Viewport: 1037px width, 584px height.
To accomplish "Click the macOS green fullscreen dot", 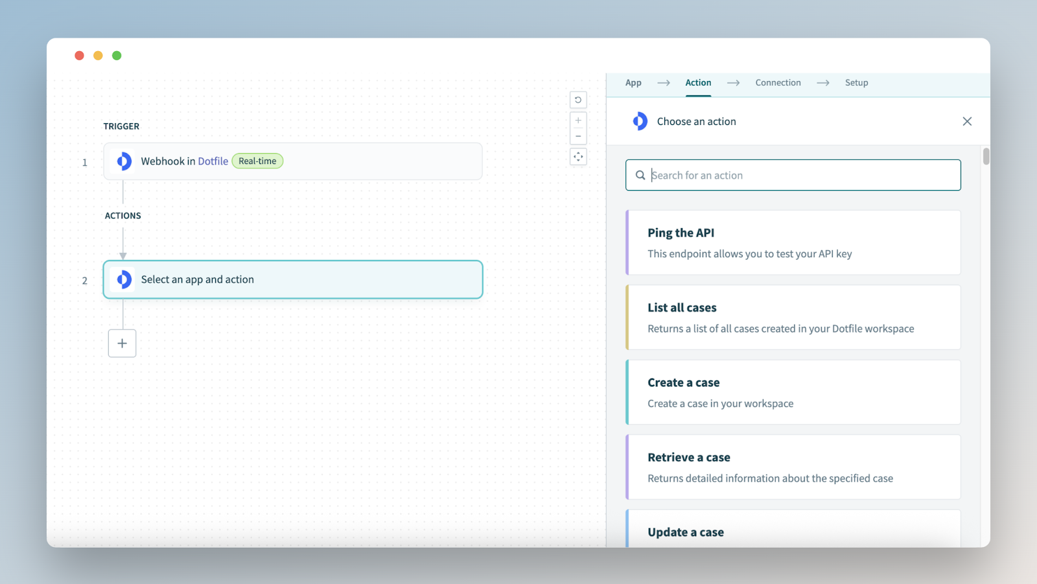I will [117, 56].
